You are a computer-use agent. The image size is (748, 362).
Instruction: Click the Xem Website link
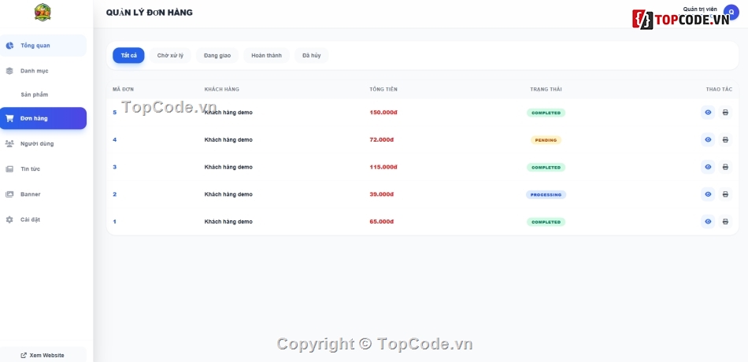(x=43, y=356)
